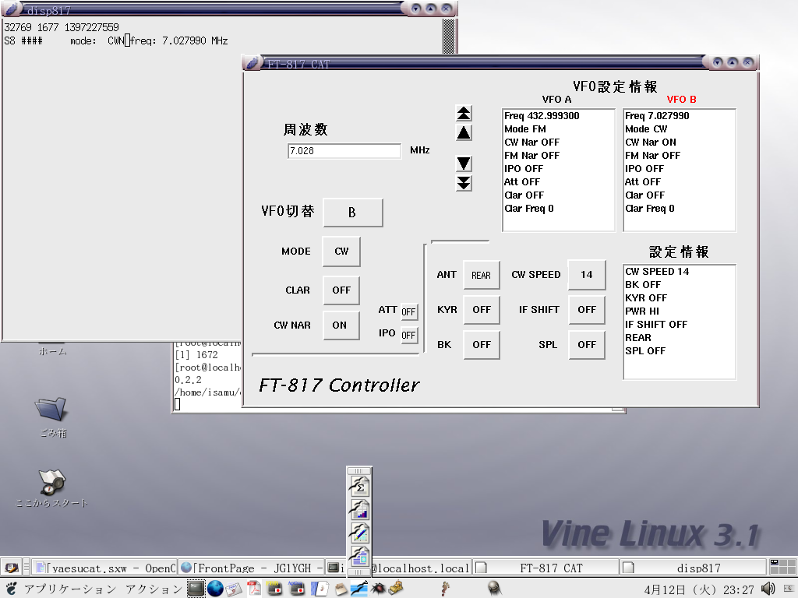Launch the bug-shaped icon in the panel
This screenshot has height=598, width=798.
pos(378,589)
